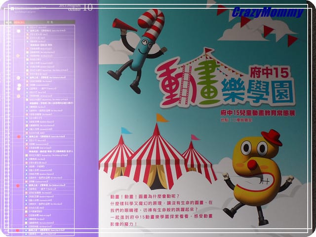Image resolution: width=316 pixels, height=237 pixels.
Task: Click the line starting 地點：二樓
Action: [237, 120]
